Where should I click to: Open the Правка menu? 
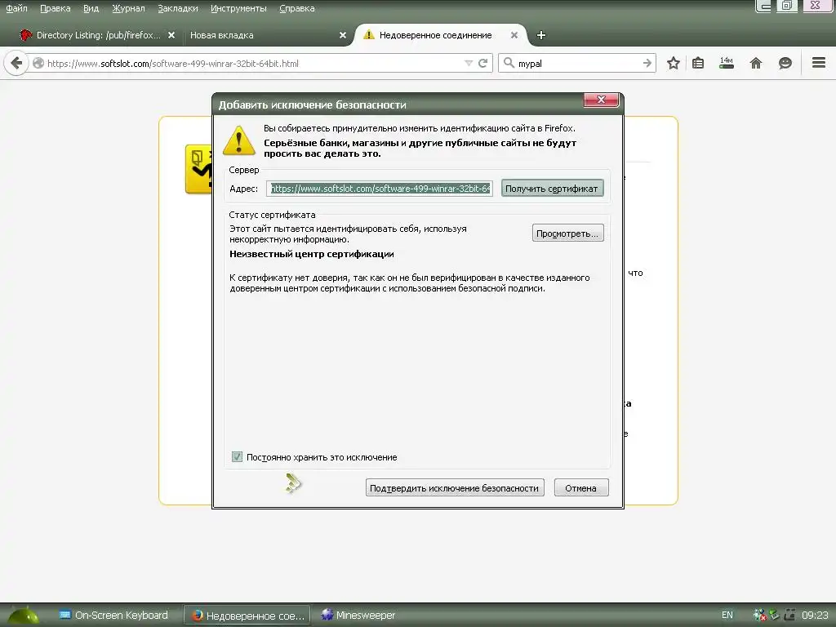pyautogui.click(x=56, y=8)
